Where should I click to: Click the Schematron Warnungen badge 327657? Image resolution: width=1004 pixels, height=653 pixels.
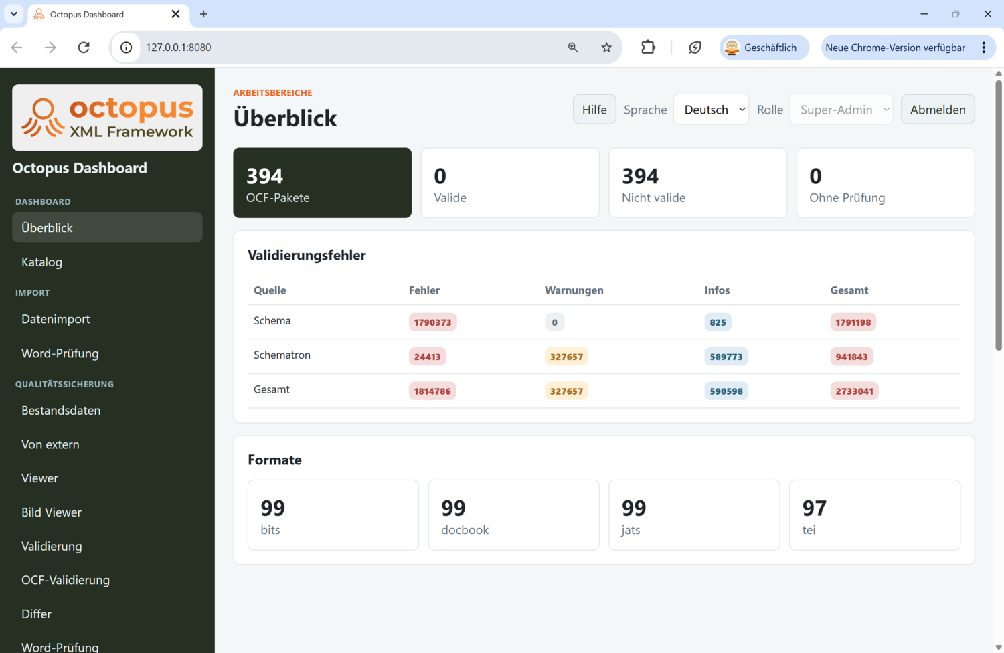tap(566, 357)
